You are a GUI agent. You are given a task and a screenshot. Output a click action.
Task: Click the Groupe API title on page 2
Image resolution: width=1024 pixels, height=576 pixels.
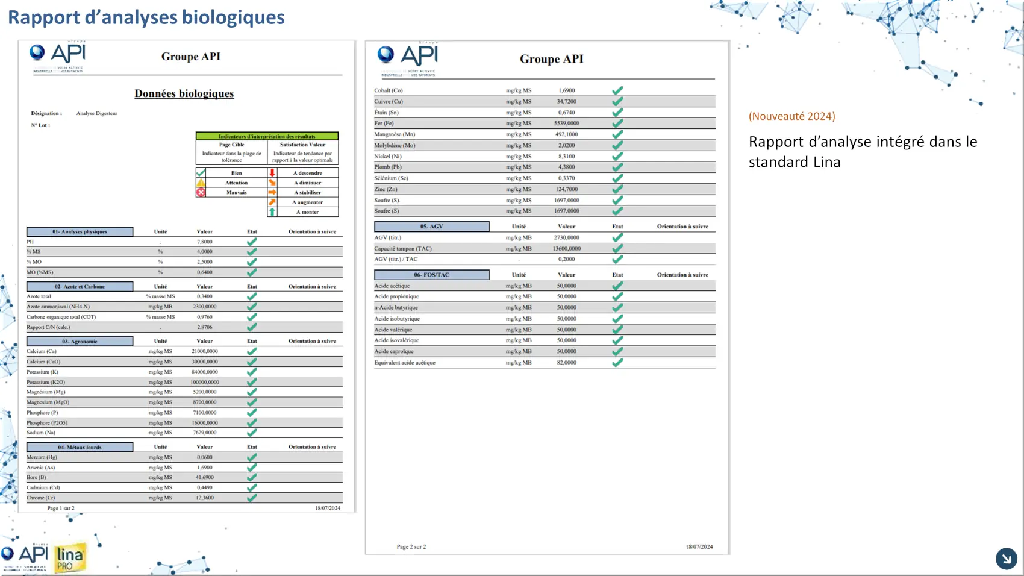pyautogui.click(x=552, y=59)
